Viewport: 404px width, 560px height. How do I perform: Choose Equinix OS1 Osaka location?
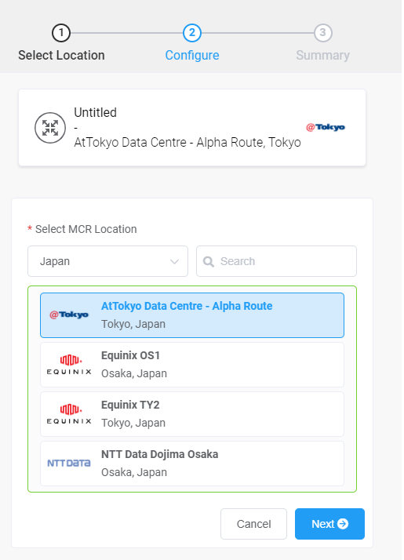tap(192, 365)
